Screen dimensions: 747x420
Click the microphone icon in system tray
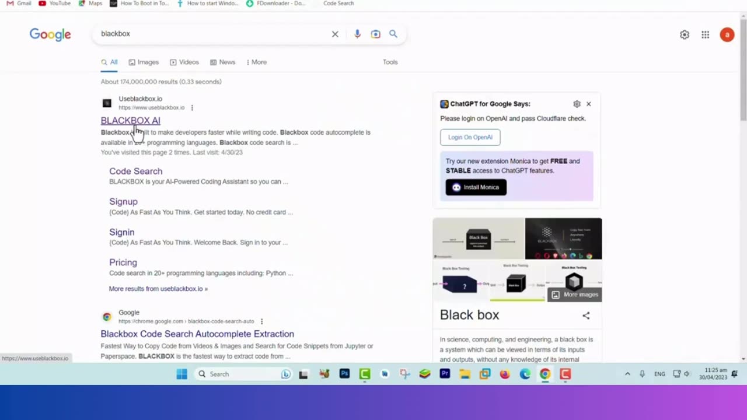point(642,374)
